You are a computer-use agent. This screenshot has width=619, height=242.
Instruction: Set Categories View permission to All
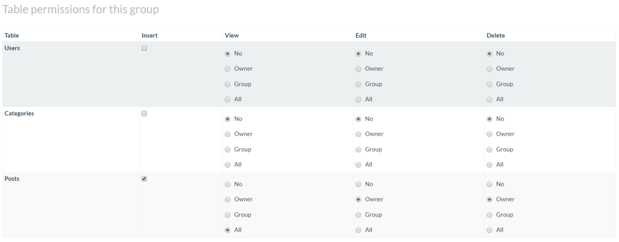point(227,165)
